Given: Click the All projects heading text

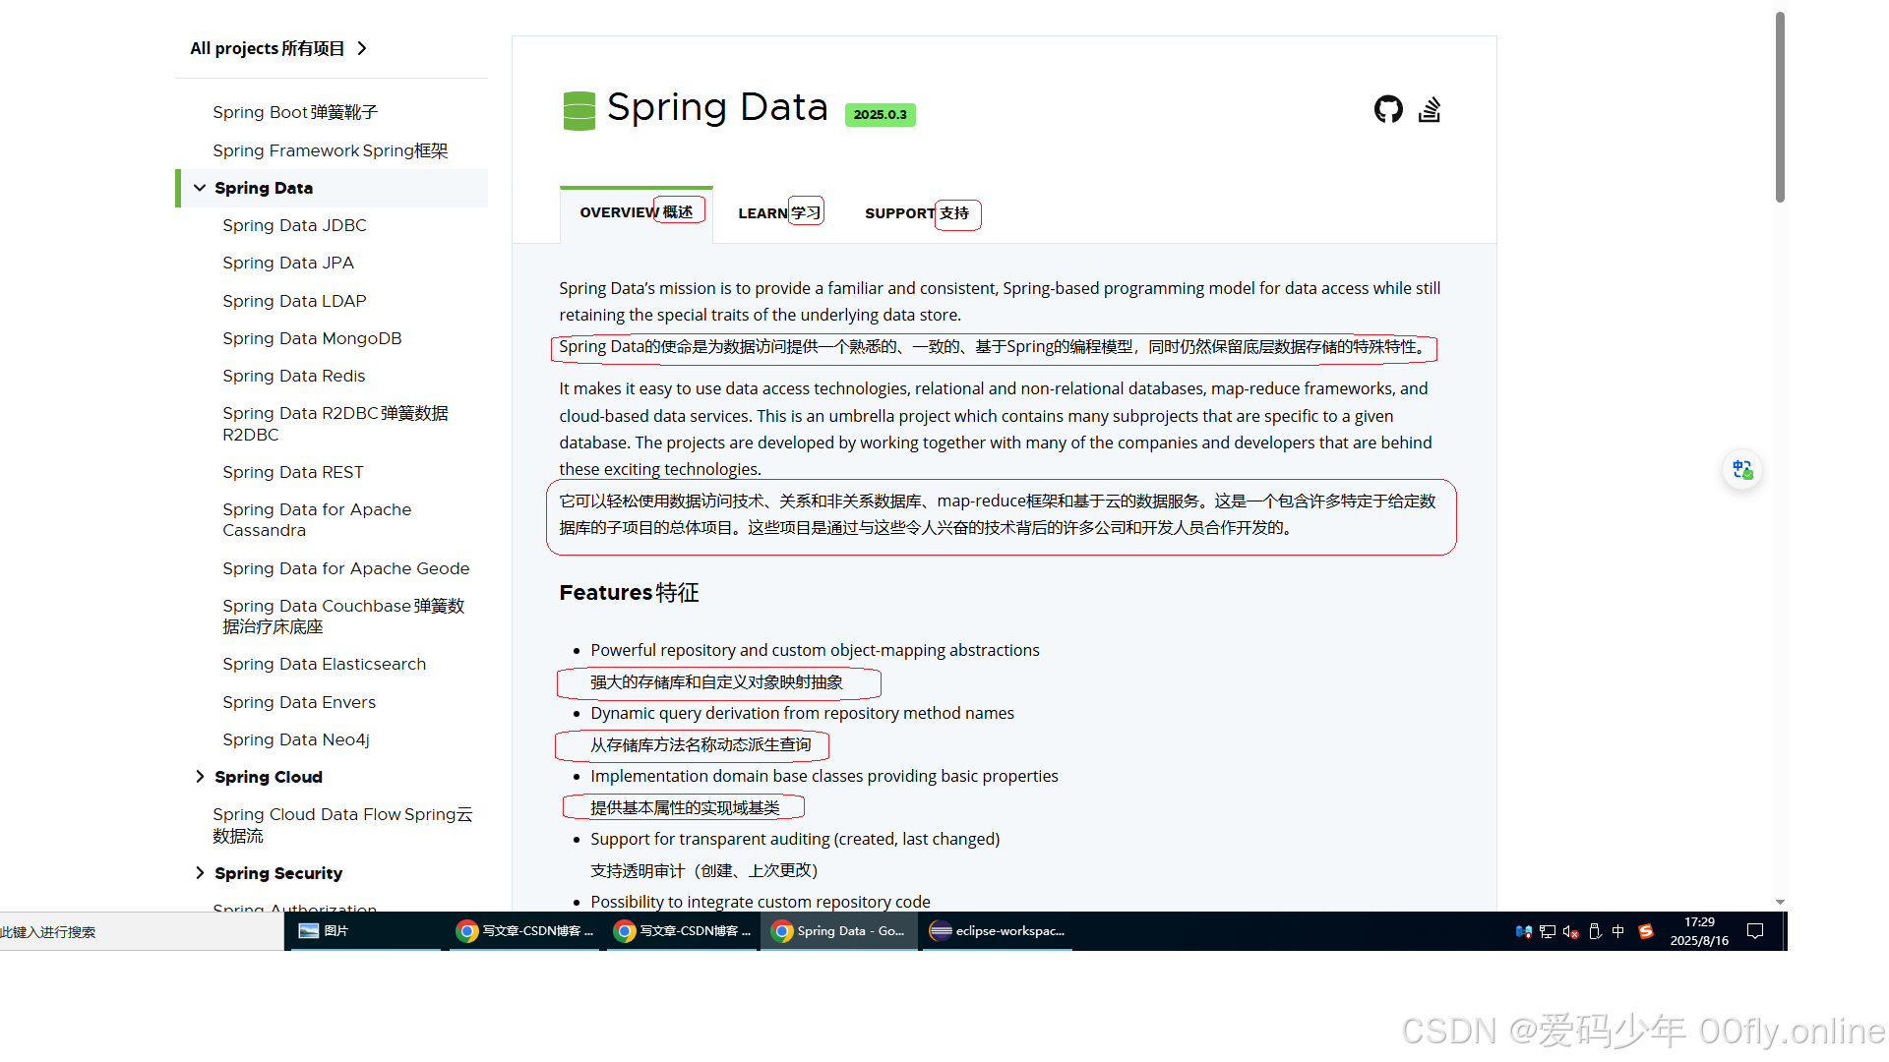Looking at the screenshot, I should (x=268, y=48).
